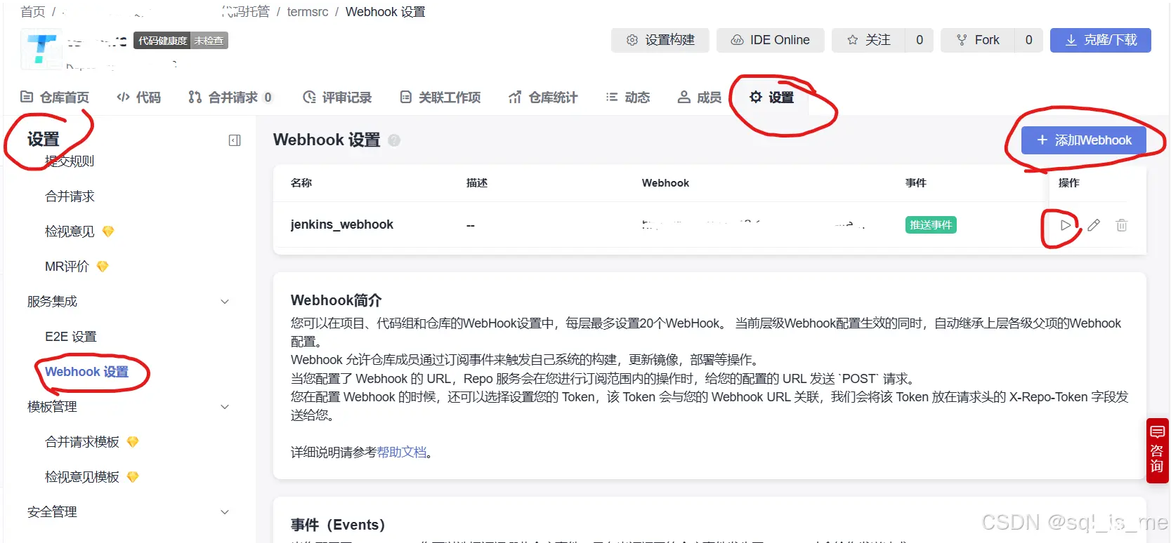Click the diamond icon next to 检视意见
The image size is (1171, 543).
(x=108, y=231)
